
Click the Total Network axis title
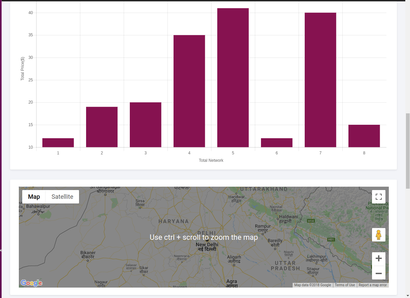[x=211, y=160]
